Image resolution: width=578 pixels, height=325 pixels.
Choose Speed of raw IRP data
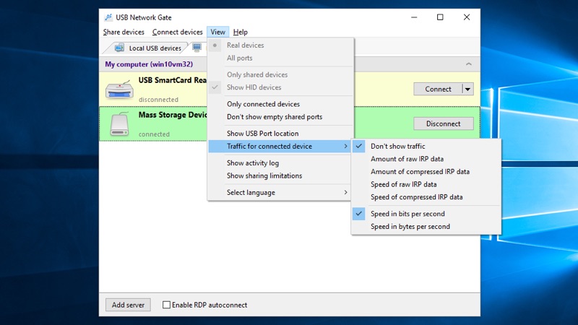[426, 184]
